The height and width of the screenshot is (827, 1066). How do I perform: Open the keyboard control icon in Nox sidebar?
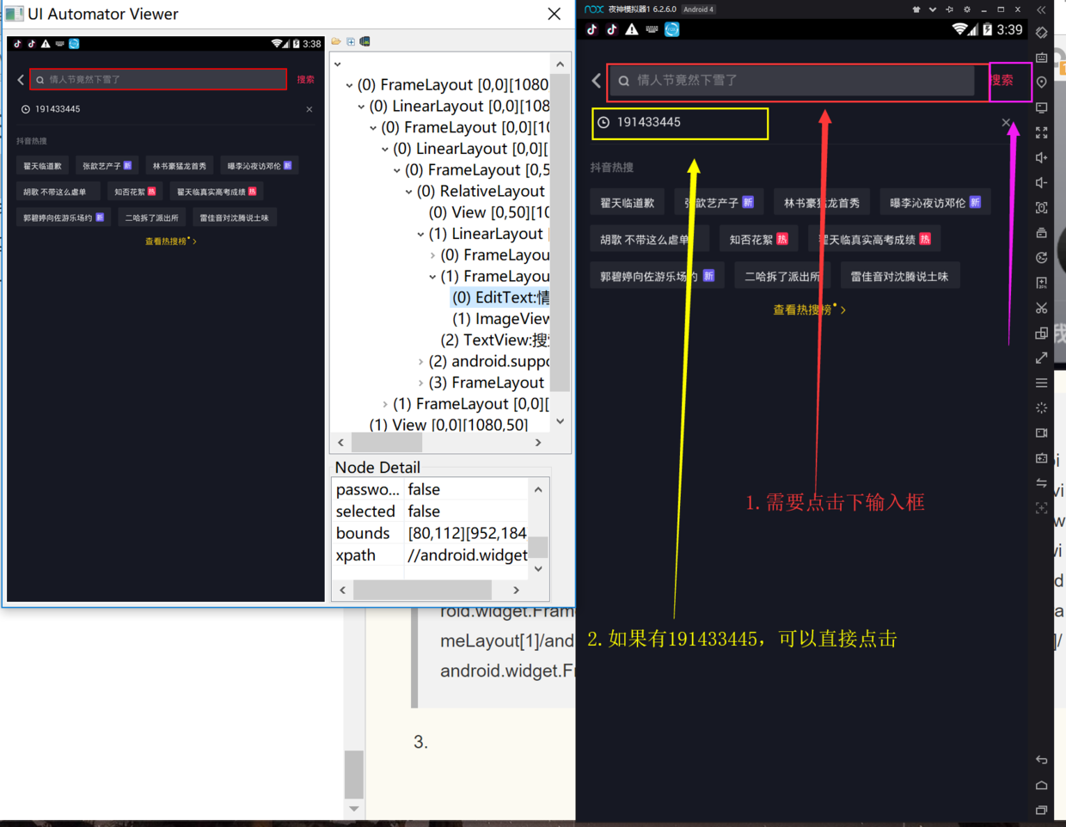click(1041, 58)
